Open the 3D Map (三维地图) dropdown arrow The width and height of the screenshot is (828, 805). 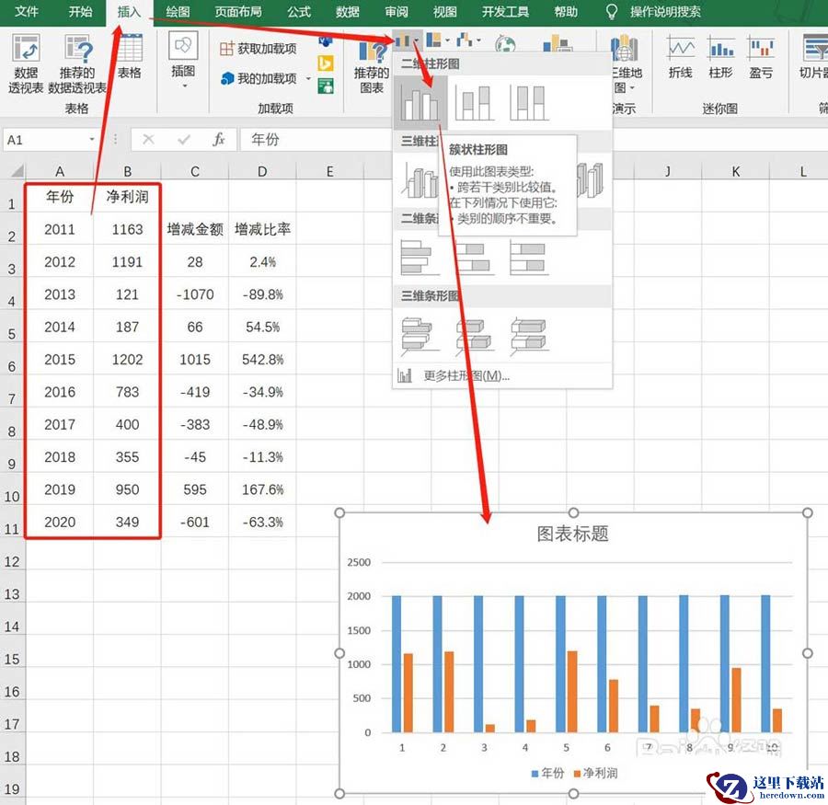pyautogui.click(x=633, y=87)
